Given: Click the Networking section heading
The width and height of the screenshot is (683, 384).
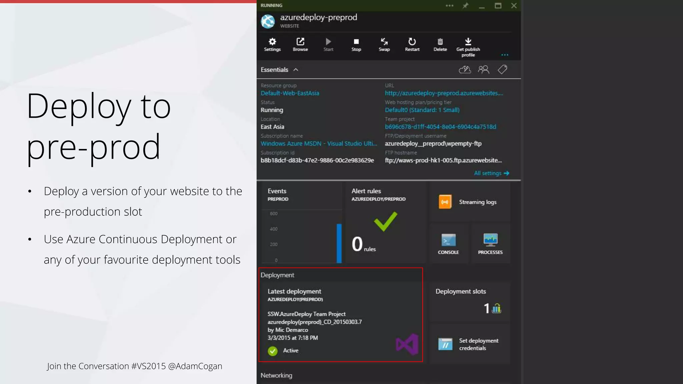Looking at the screenshot, I should (276, 375).
